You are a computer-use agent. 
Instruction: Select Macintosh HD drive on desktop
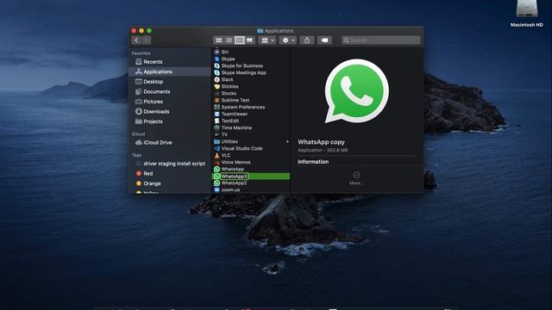[x=527, y=14]
